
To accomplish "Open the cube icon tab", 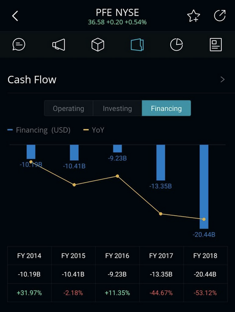I will pyautogui.click(x=98, y=44).
